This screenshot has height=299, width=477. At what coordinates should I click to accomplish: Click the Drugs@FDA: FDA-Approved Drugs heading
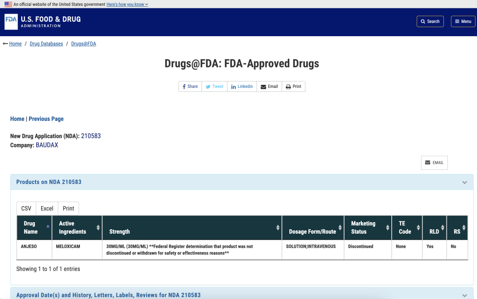tap(242, 64)
